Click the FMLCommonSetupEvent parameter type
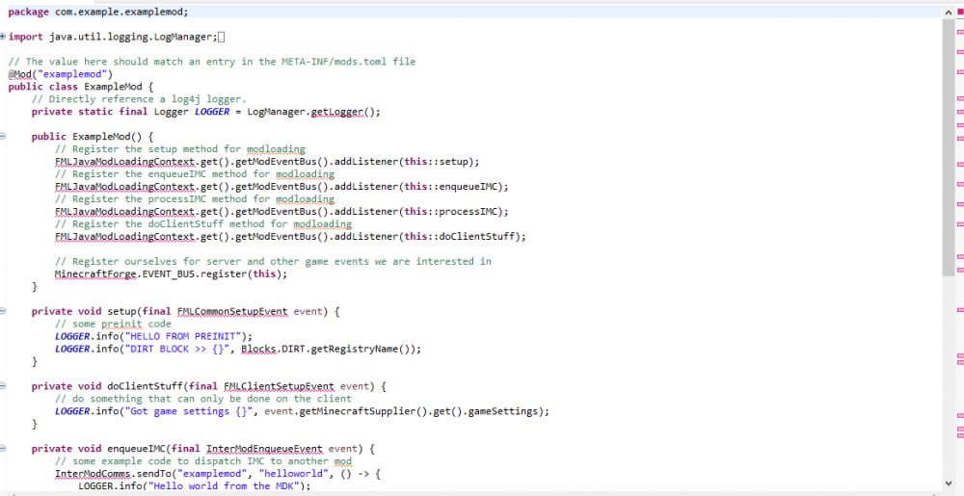964x496 pixels. 232,311
